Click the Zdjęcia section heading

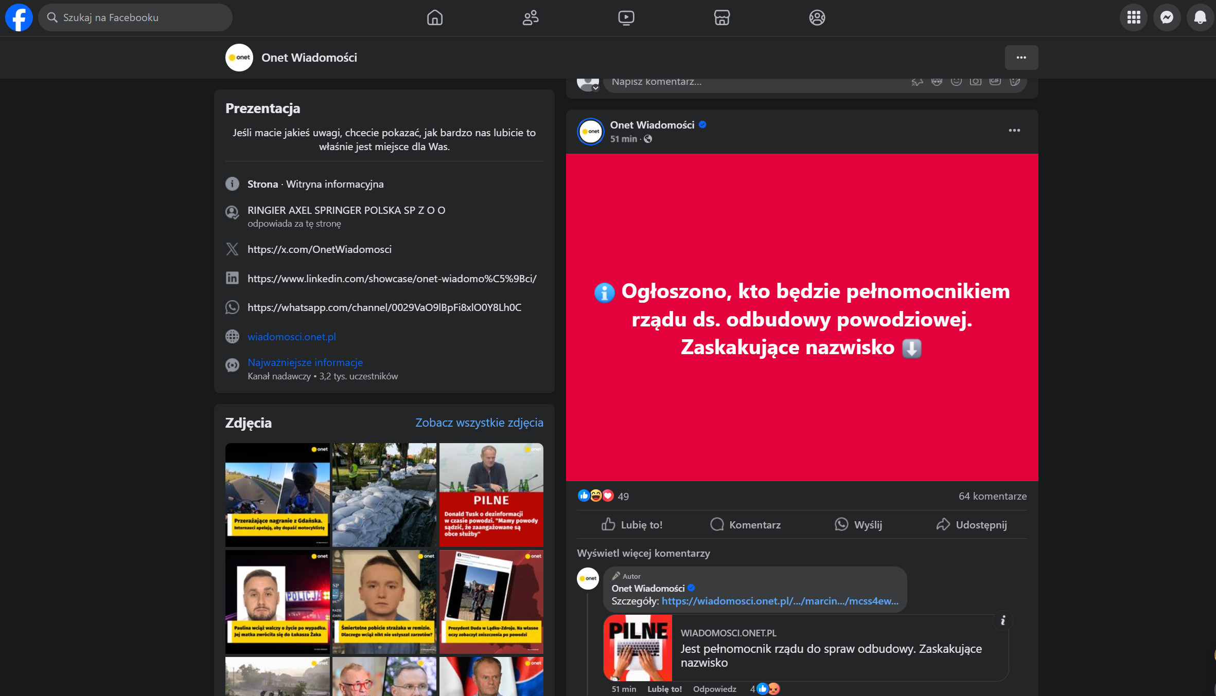pos(249,423)
